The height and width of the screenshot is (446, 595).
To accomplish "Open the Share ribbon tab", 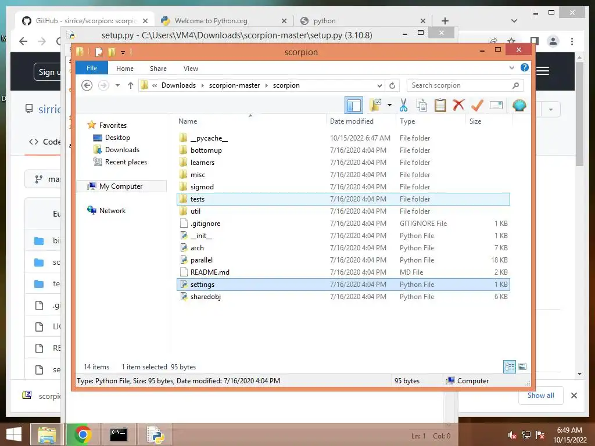I will pos(158,69).
